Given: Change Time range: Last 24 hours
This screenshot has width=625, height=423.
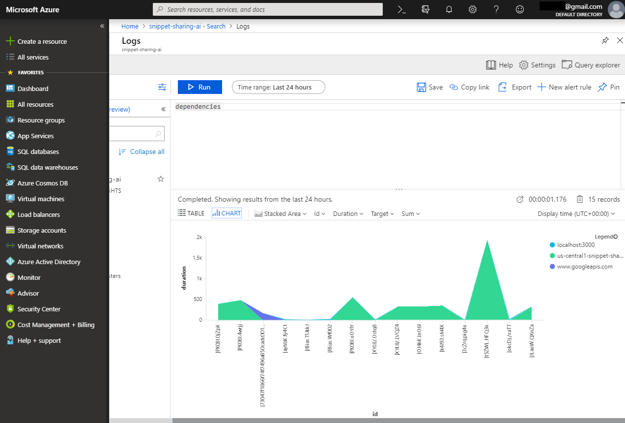Looking at the screenshot, I should point(279,87).
